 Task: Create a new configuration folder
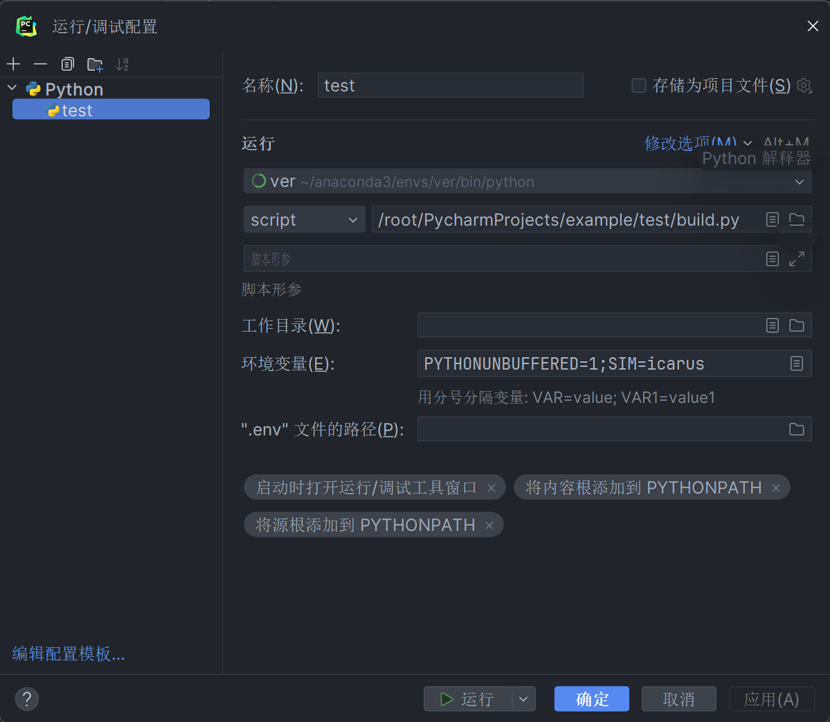point(95,64)
